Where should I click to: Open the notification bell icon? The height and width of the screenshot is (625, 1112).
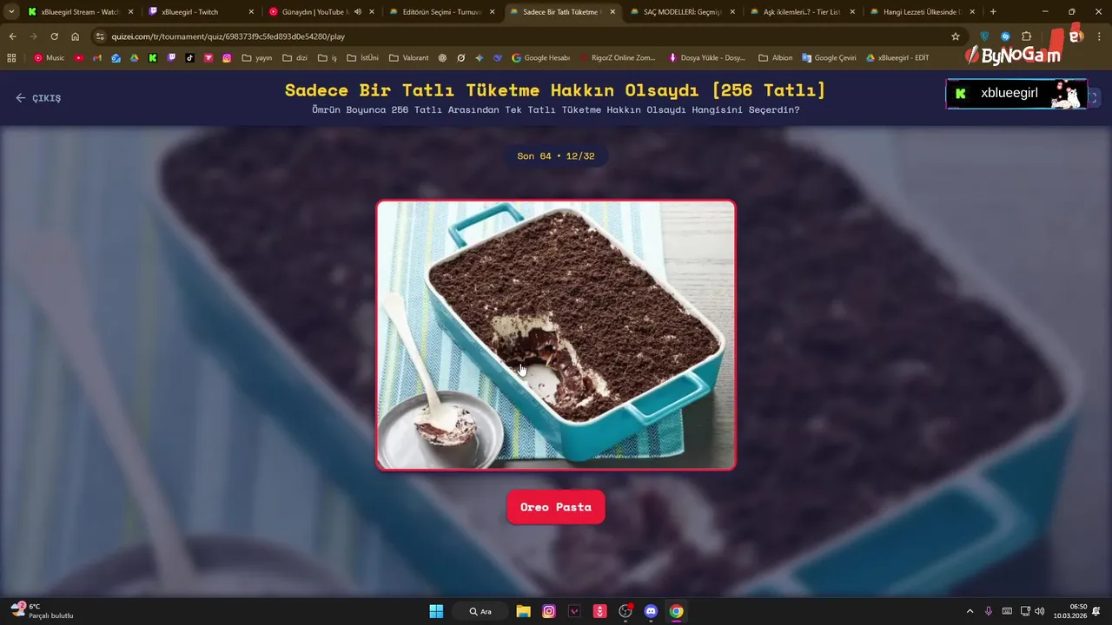pyautogui.click(x=1097, y=611)
